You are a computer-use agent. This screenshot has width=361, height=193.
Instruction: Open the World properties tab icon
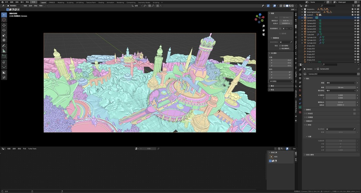pos(300,90)
